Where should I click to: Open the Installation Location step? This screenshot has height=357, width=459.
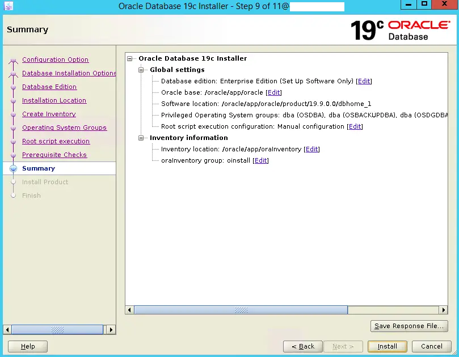[54, 100]
